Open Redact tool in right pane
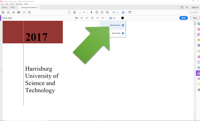200x121 pixels. 198,57
